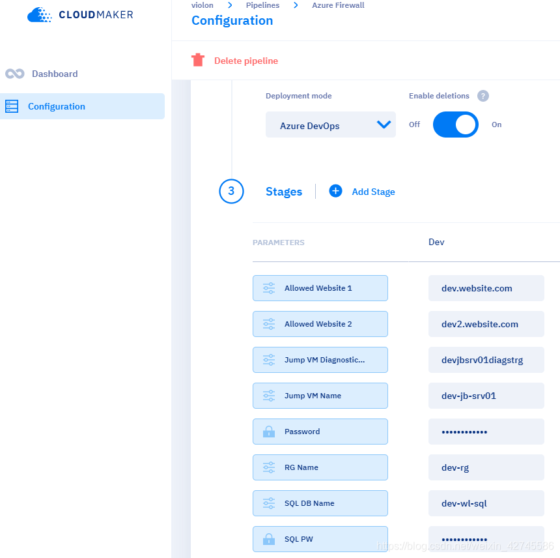Click Add Stage link
560x558 pixels.
pyautogui.click(x=373, y=192)
